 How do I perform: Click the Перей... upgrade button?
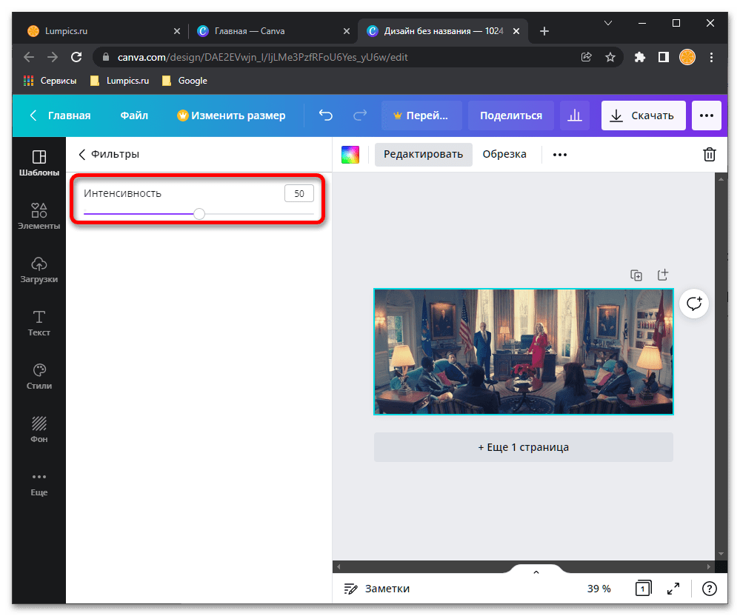[x=421, y=115]
